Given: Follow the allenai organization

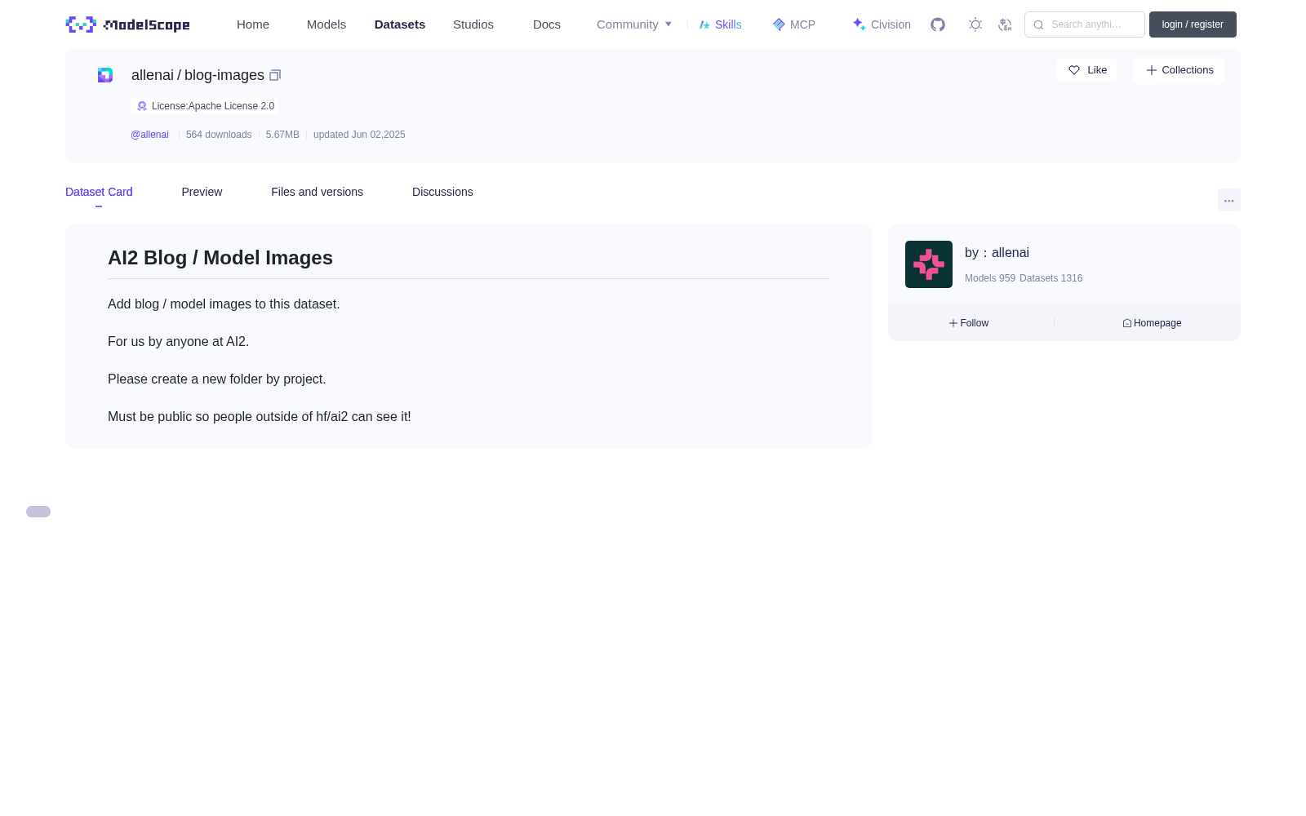Looking at the screenshot, I should coord(969,323).
